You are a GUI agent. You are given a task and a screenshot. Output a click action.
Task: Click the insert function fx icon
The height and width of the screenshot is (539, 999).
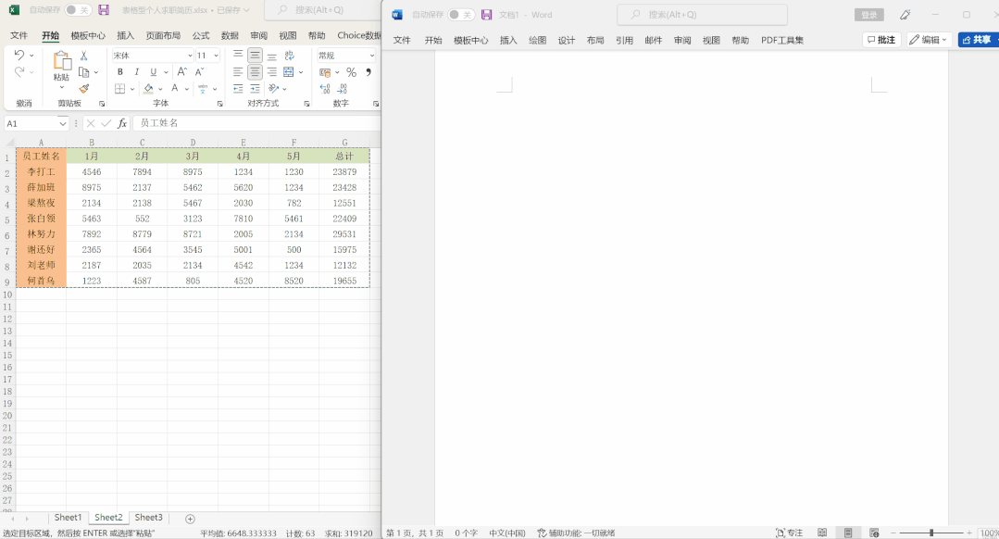click(122, 123)
